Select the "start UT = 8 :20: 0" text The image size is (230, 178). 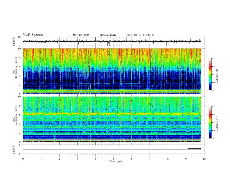pyautogui.click(x=140, y=35)
